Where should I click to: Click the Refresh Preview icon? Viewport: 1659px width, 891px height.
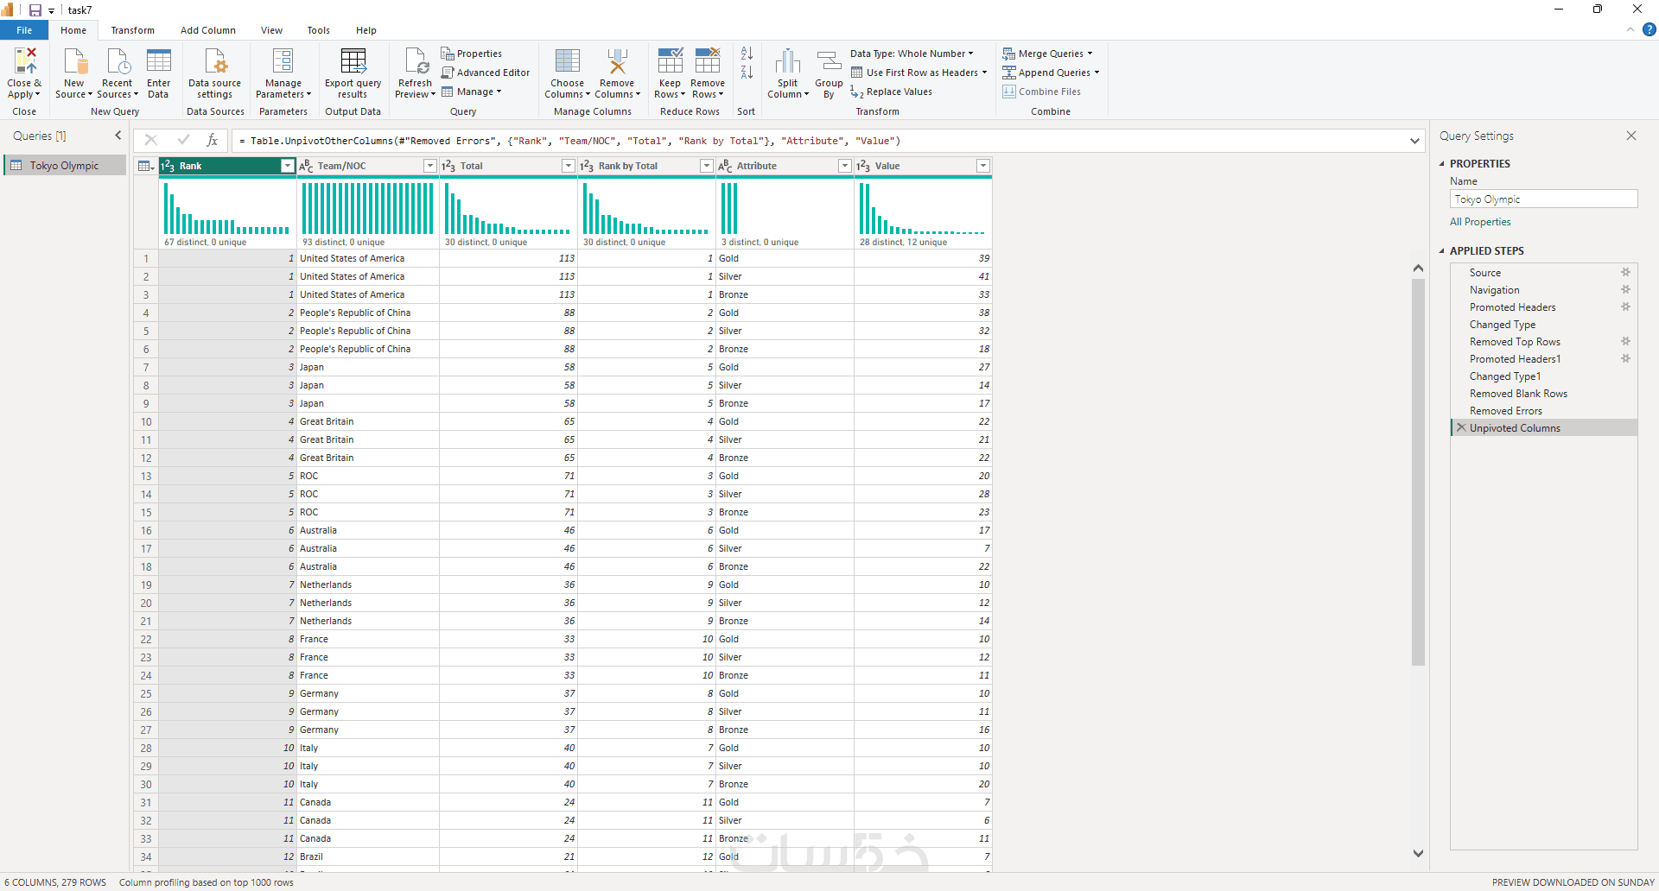(416, 62)
